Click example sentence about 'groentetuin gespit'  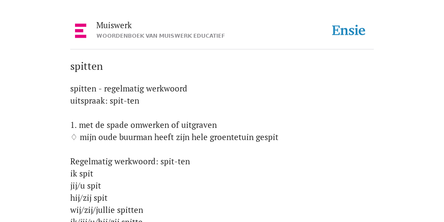tap(179, 137)
